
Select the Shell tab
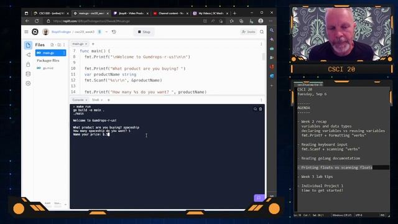95,100
